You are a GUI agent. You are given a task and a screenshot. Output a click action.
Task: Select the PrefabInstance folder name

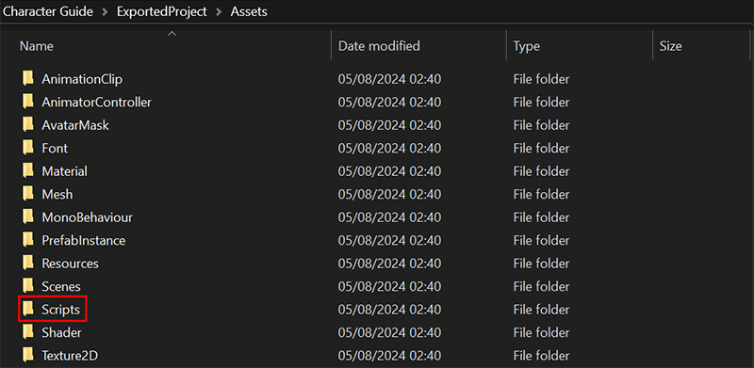pos(84,240)
